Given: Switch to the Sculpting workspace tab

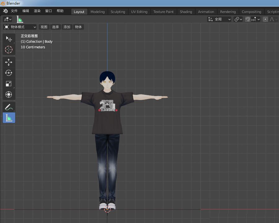Looking at the screenshot, I should (118, 12).
